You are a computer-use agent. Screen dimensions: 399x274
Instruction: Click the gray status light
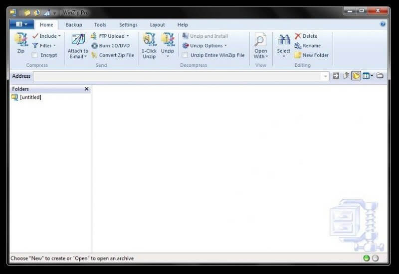[376, 258]
